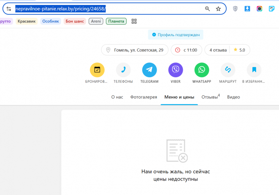Open the shield extension icon
This screenshot has height=195, width=279.
coord(235,9)
